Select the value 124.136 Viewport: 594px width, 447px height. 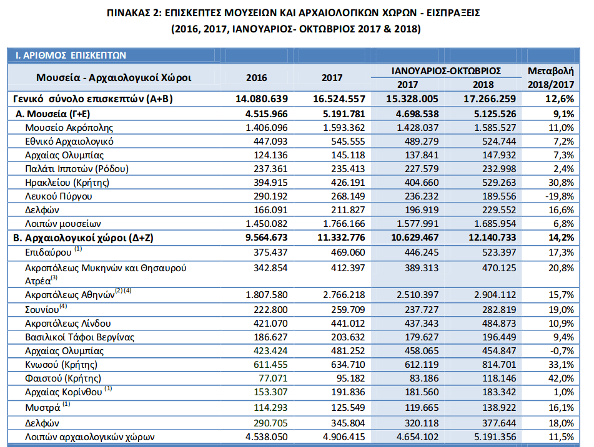tap(270, 155)
